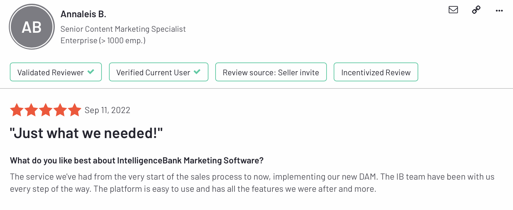Open Annaleis B. reviewer profile name
The width and height of the screenshot is (513, 210).
tap(83, 14)
